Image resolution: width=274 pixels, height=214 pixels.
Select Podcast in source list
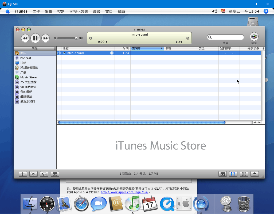pyautogui.click(x=35, y=58)
